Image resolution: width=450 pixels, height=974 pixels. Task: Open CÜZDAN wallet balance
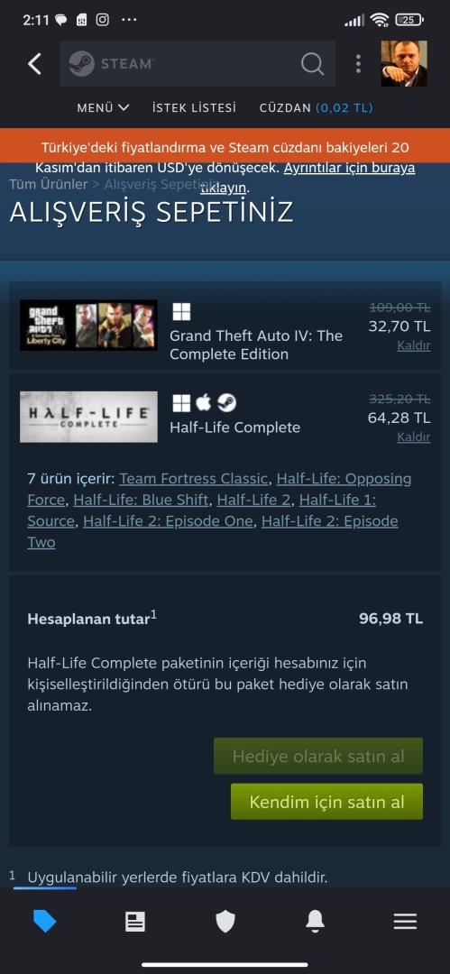pyautogui.click(x=316, y=107)
